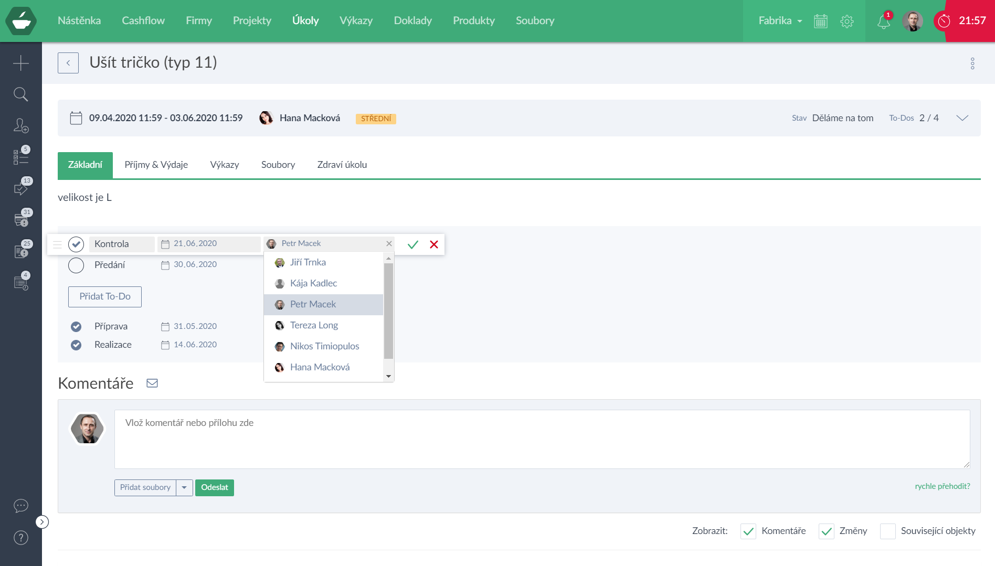Enable the Související objekty checkbox
Viewport: 995px width, 566px height.
pos(887,531)
